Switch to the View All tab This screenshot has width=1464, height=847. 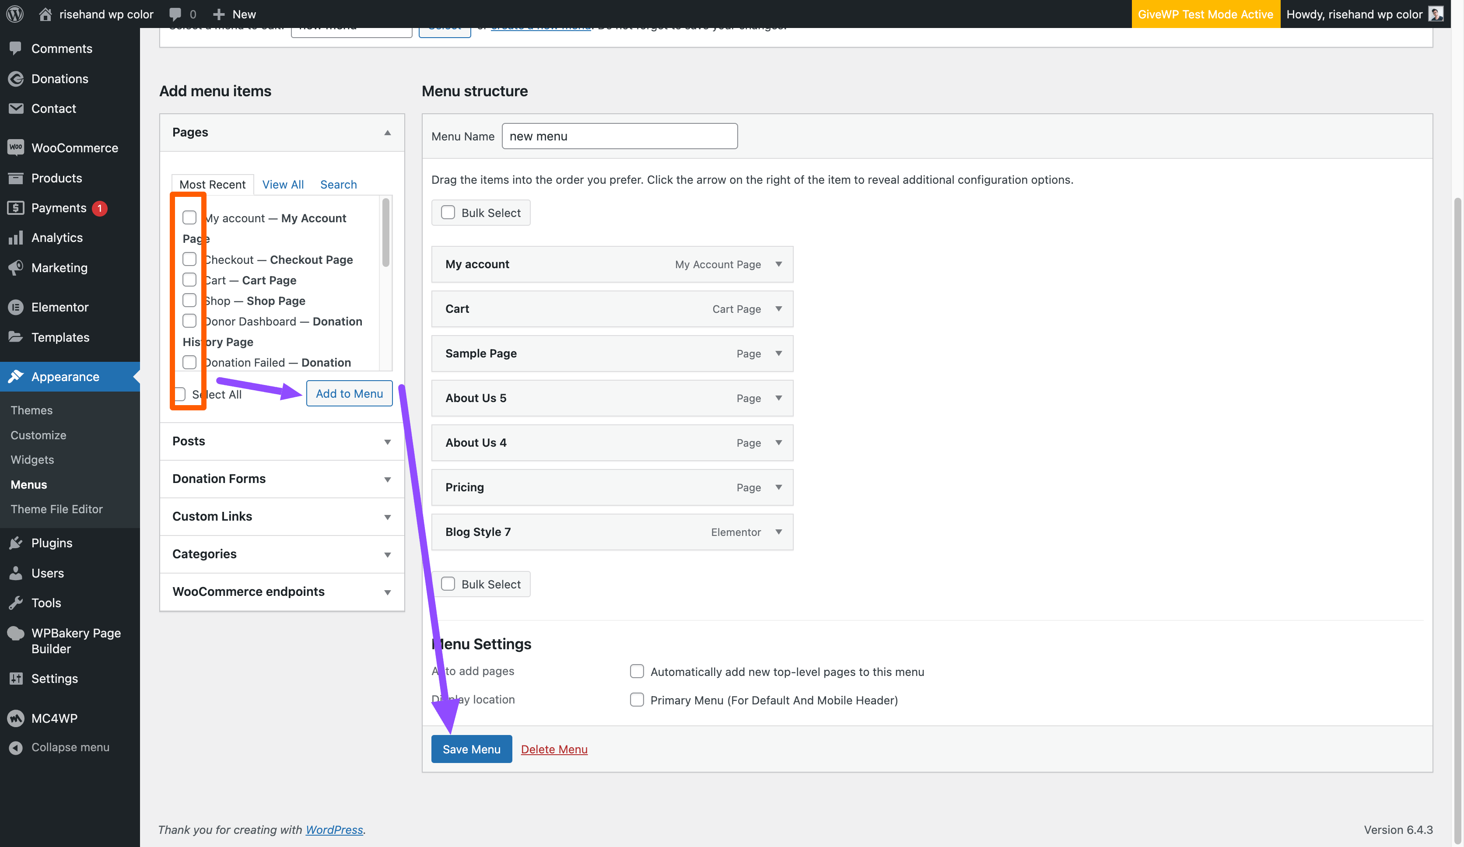coord(283,184)
